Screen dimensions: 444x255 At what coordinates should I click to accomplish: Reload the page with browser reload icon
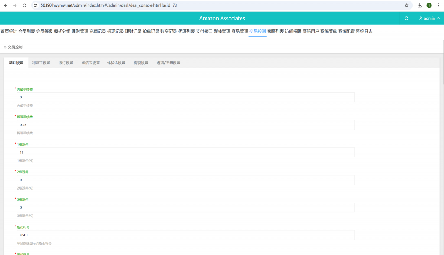(24, 5)
